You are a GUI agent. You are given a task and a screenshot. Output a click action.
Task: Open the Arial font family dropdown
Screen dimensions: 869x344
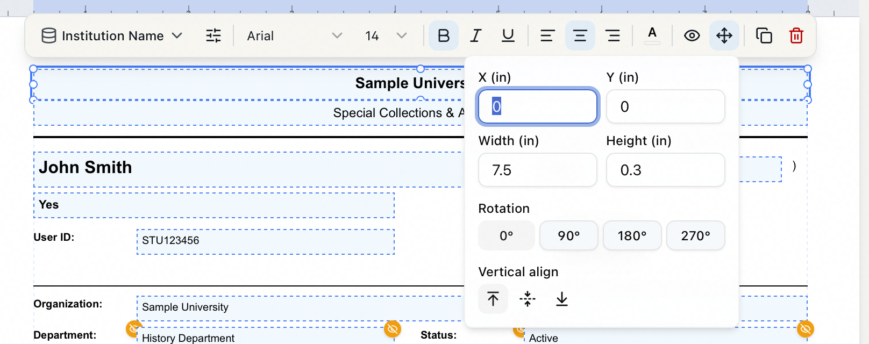tap(294, 36)
